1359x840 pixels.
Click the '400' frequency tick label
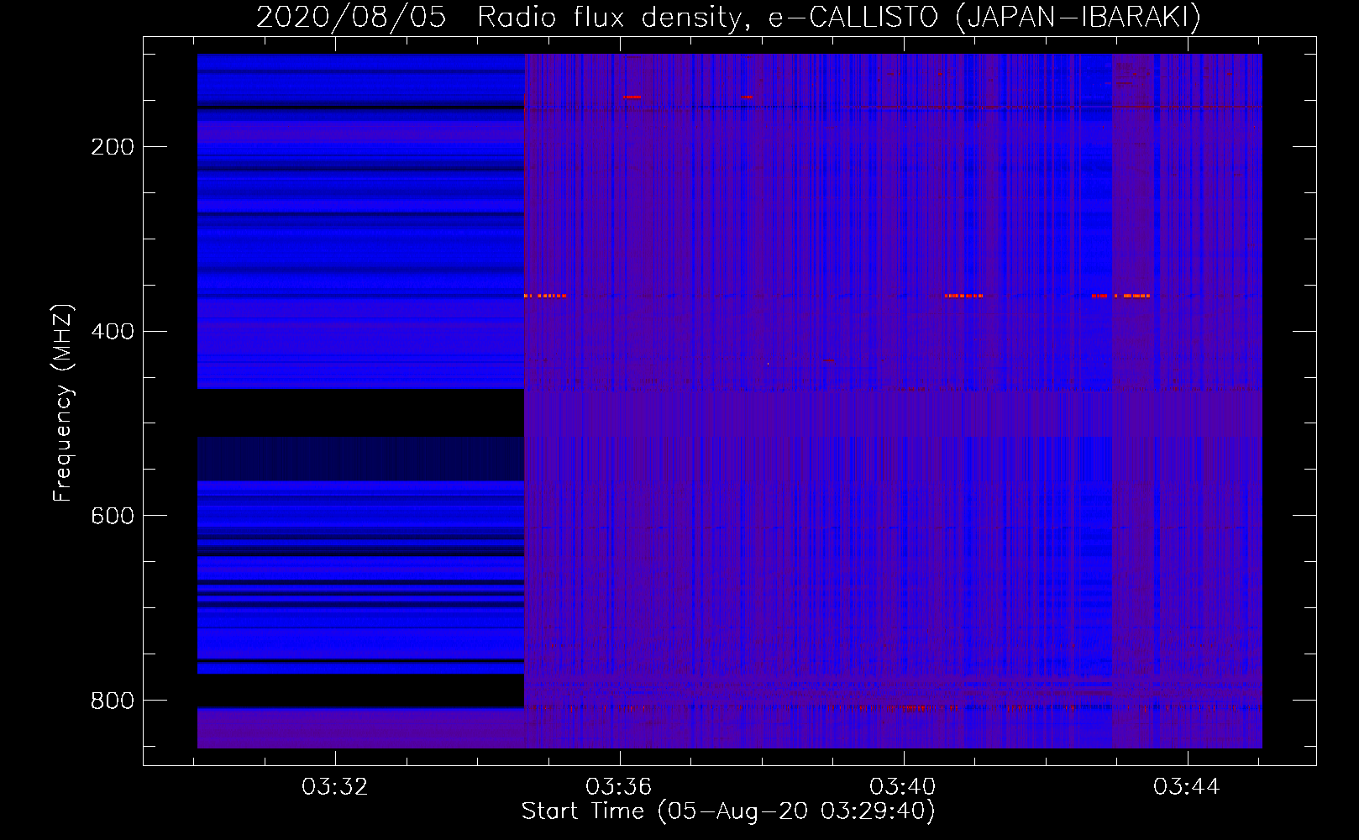point(113,332)
